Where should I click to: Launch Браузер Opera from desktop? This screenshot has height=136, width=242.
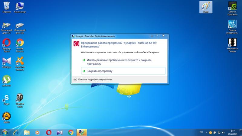6,45
